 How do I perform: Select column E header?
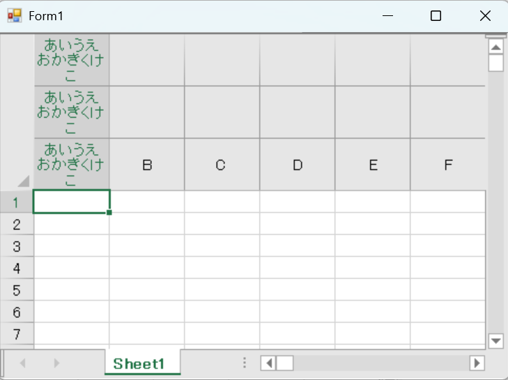tap(373, 165)
